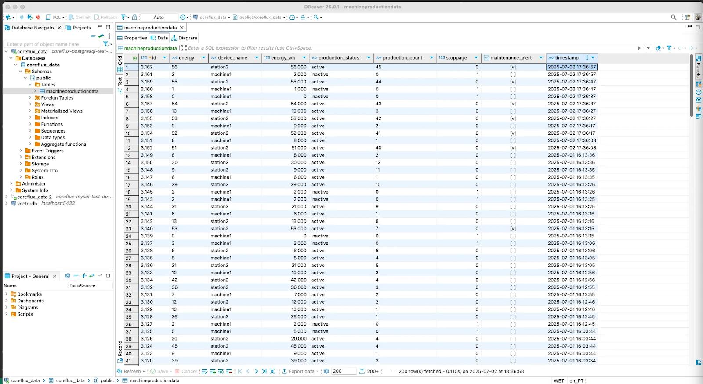Expand the Views tree node
The height and width of the screenshot is (384, 703).
pos(30,104)
